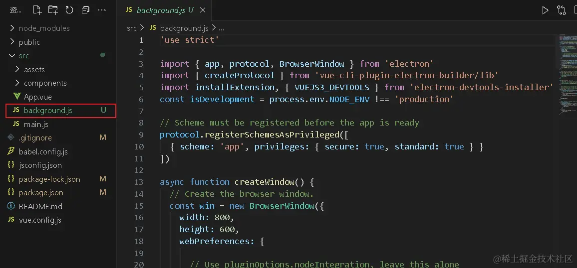The height and width of the screenshot is (268, 577).
Task: Click the Vue icon beside App.vue
Action: tap(16, 97)
